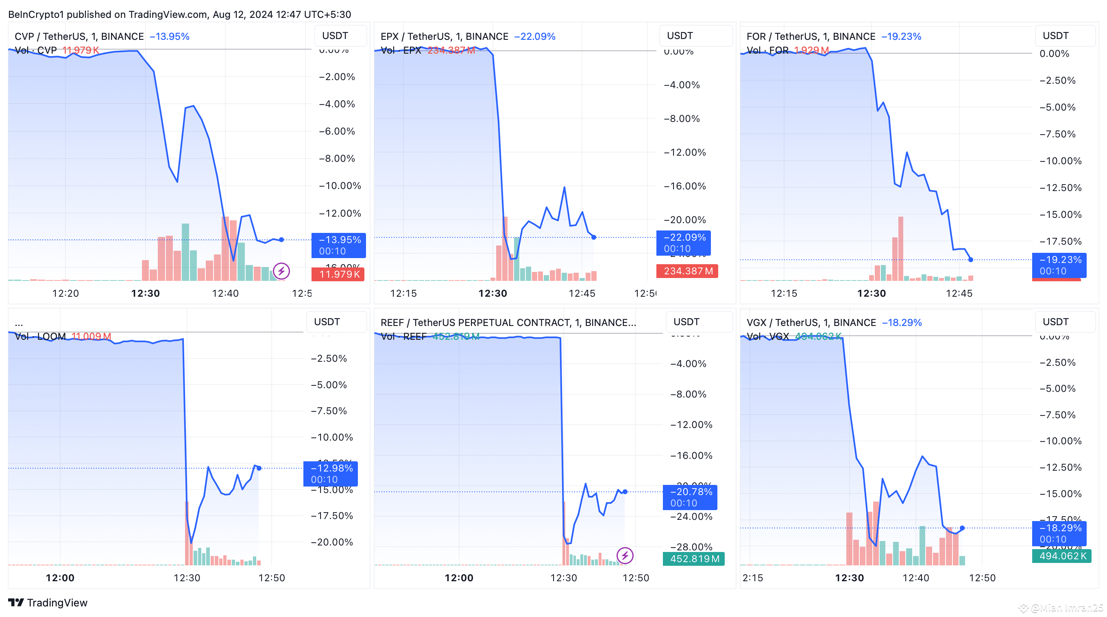The image size is (1107, 617).
Task: Click the lightning bolt icon on CVP chart
Action: (281, 271)
